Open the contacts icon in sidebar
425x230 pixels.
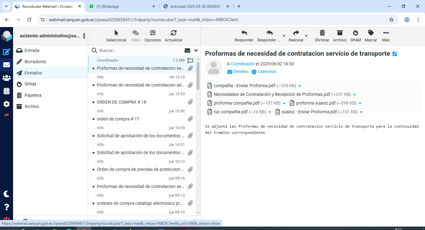7,78
